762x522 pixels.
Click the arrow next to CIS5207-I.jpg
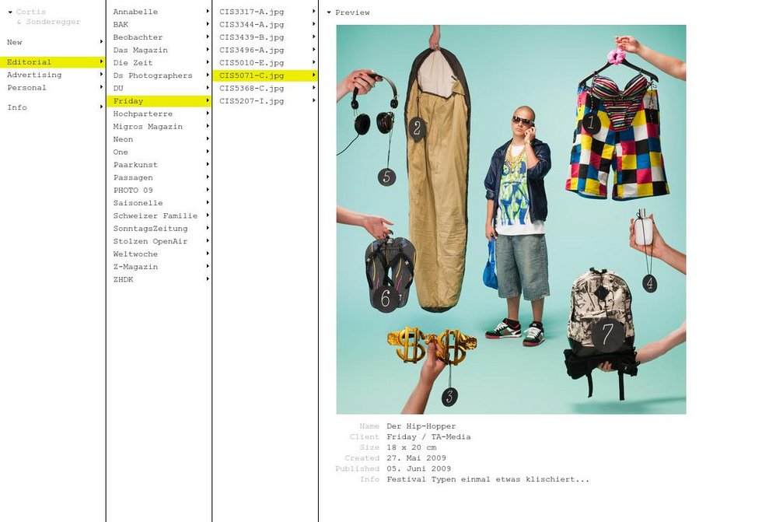[313, 100]
